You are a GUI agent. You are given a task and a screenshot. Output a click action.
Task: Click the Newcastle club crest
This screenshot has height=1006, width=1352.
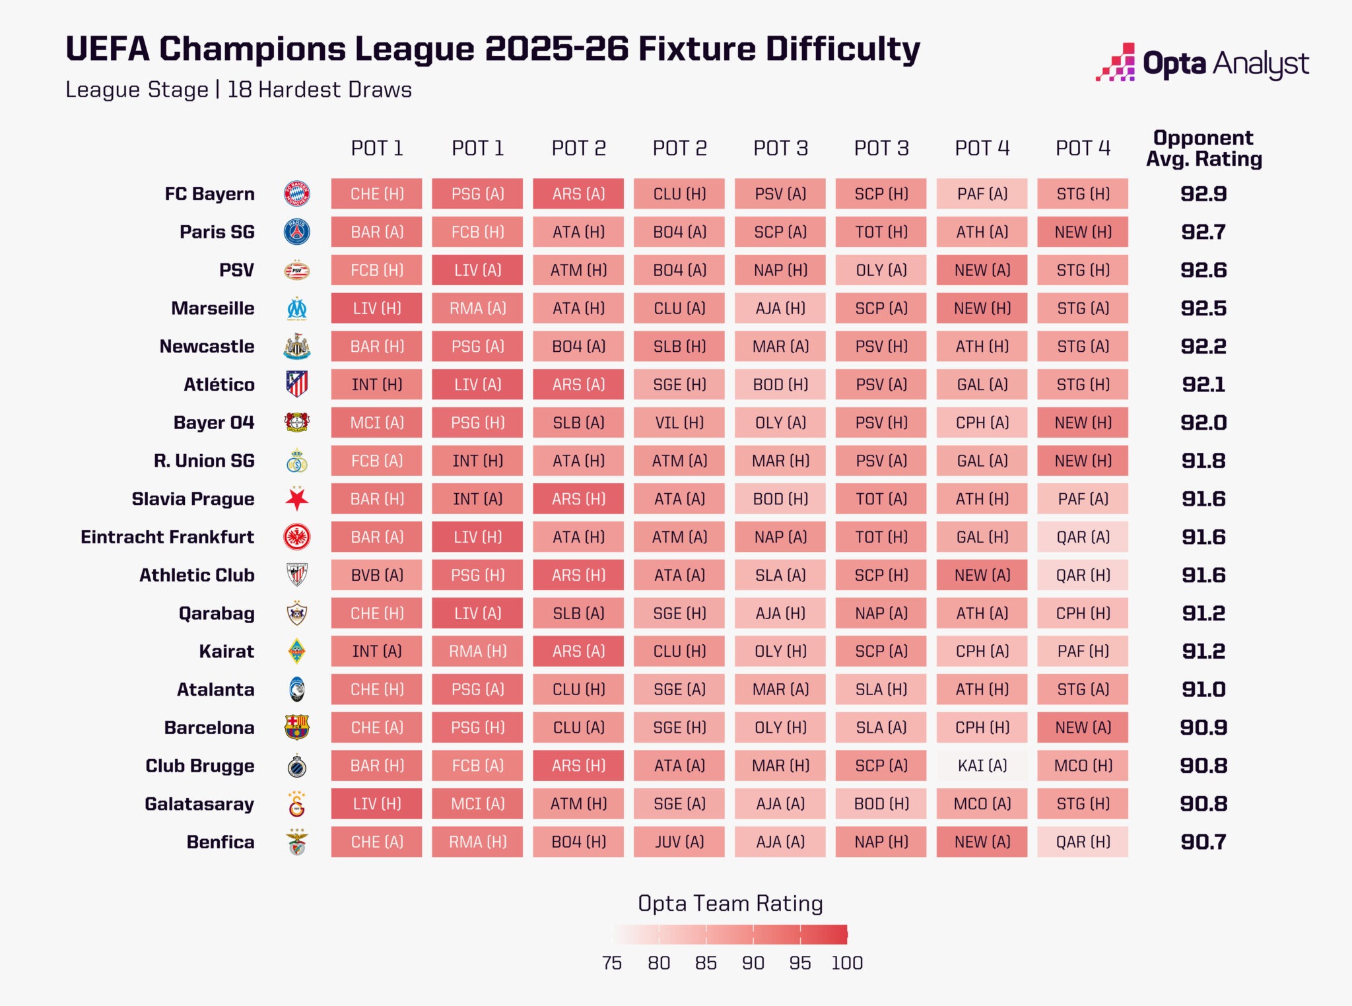tap(297, 347)
